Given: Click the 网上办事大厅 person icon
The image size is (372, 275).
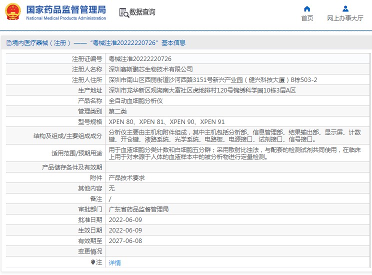Looking at the screenshot, I should 345,8.
